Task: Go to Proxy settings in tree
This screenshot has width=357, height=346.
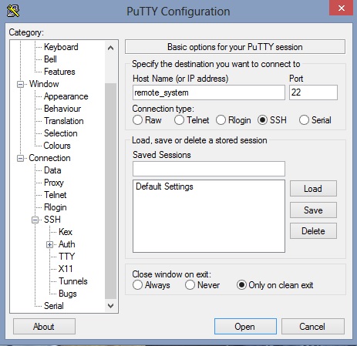Action: coord(54,183)
